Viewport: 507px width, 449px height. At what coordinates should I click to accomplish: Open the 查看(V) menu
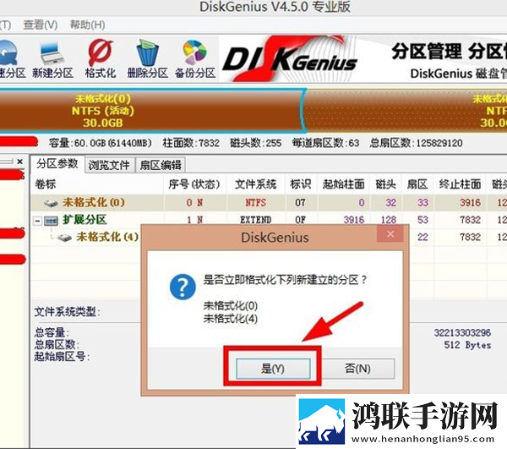point(41,25)
